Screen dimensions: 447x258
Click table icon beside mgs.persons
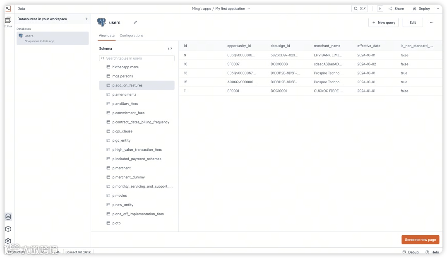tap(108, 76)
